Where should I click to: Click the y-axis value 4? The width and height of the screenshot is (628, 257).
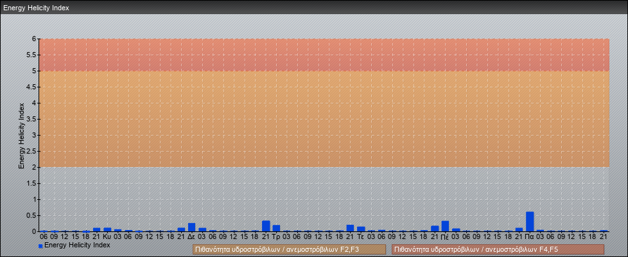click(35, 103)
